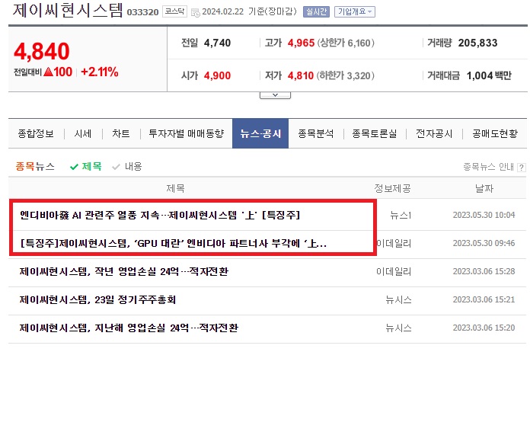Click the +2.11% change rate
Screen dimensions: 530x435
(x=100, y=72)
